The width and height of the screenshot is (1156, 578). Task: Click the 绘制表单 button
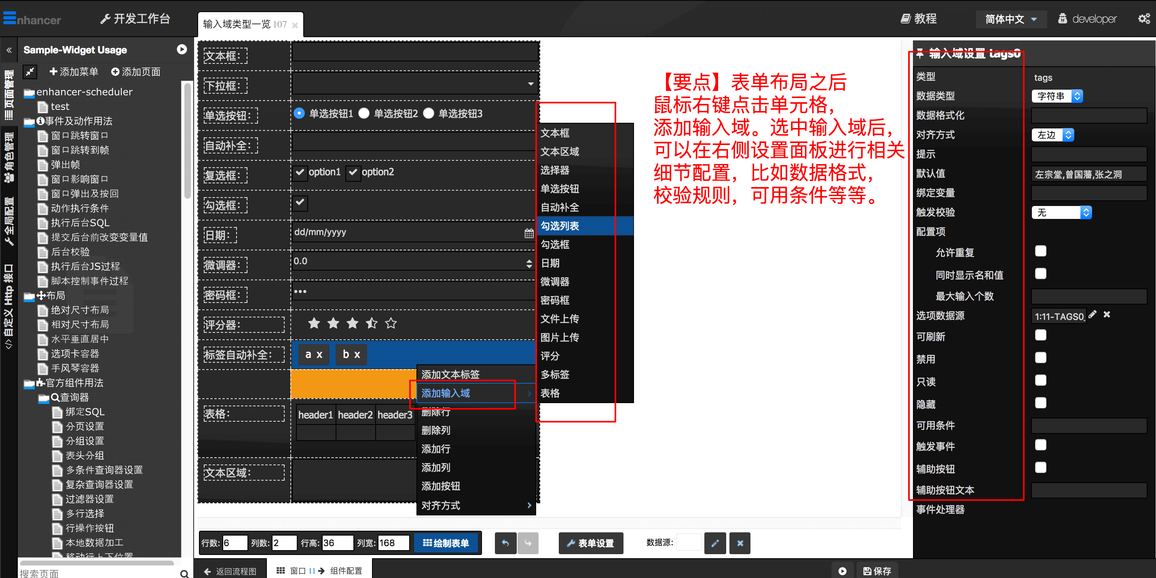pos(446,543)
